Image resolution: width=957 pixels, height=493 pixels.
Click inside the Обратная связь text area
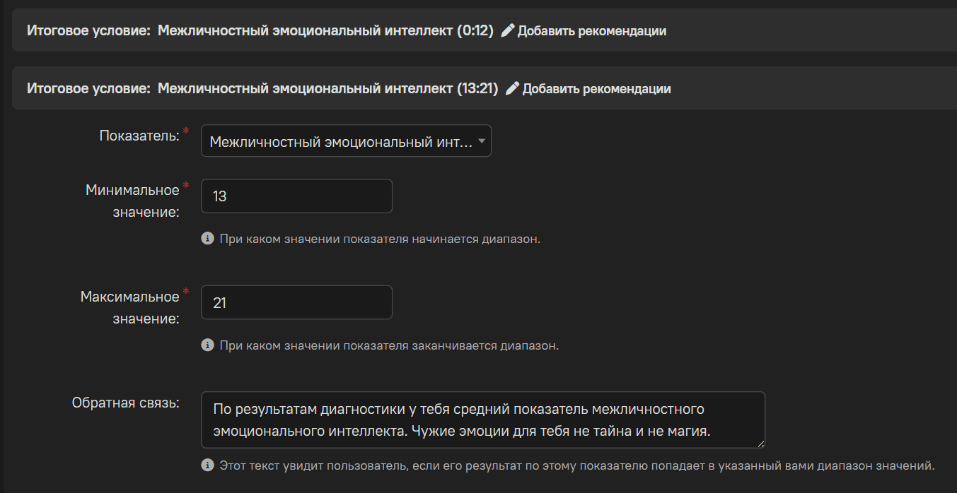(x=482, y=420)
